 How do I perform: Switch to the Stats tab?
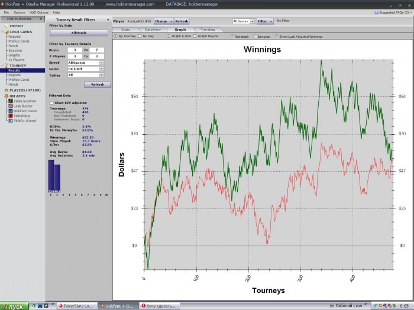pos(125,30)
